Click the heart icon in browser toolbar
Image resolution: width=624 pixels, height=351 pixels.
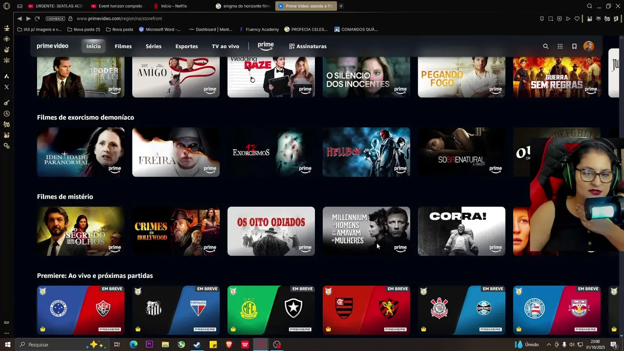click(x=577, y=19)
